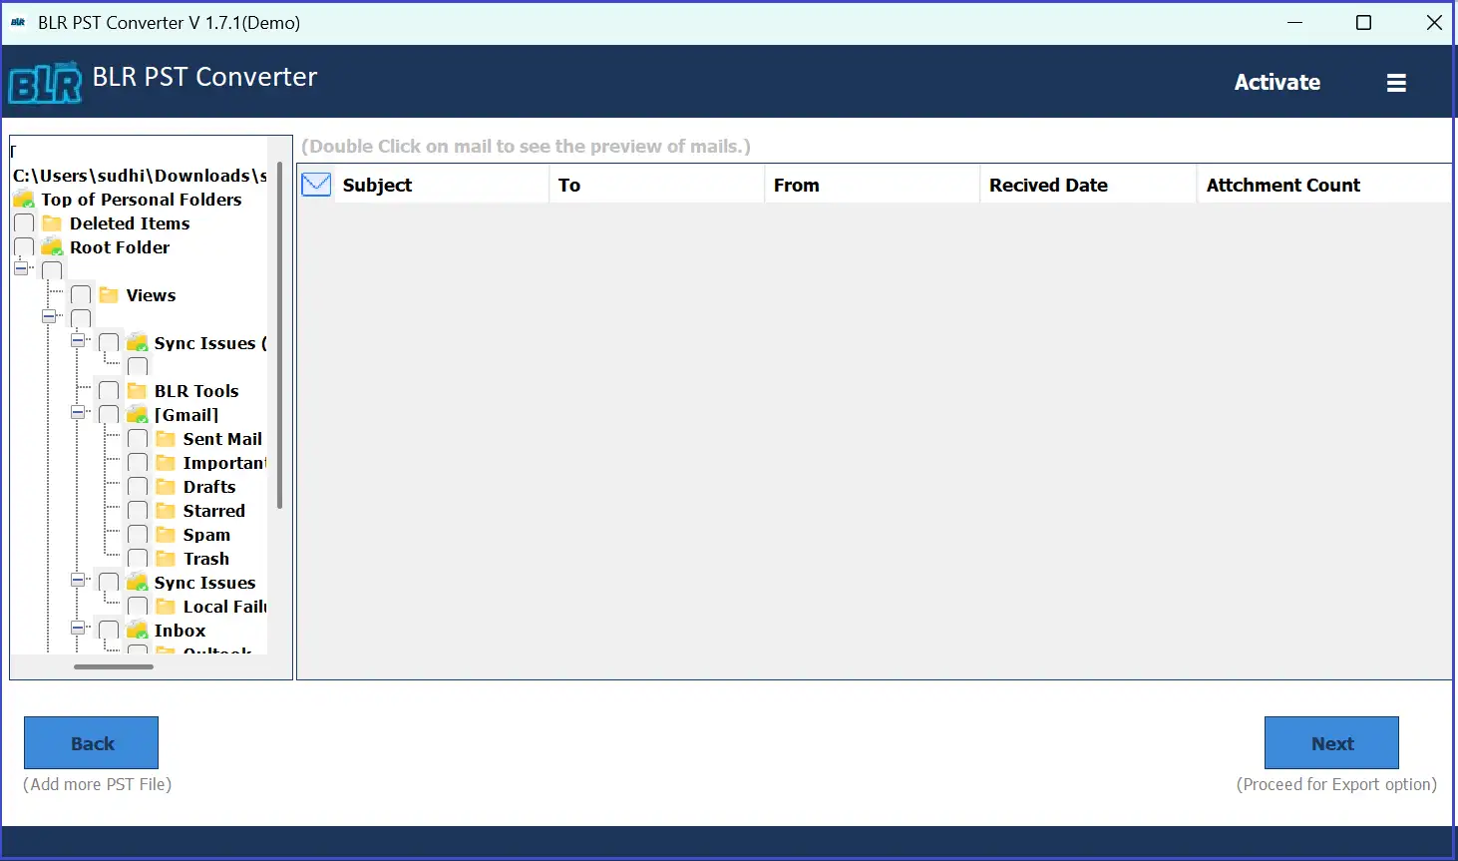Collapse the Sync Issues tree node
Image resolution: width=1458 pixels, height=861 pixels.
(79, 582)
